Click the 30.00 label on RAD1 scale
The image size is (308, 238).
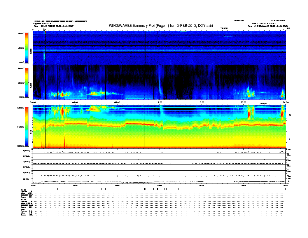(21, 83)
